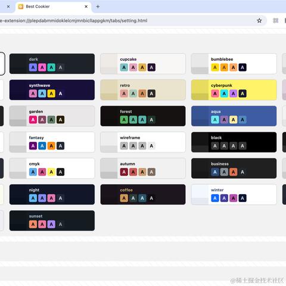Click the purple primary swatch in dark theme
Image resolution: width=286 pixels, height=286 pixels.
coord(33,67)
